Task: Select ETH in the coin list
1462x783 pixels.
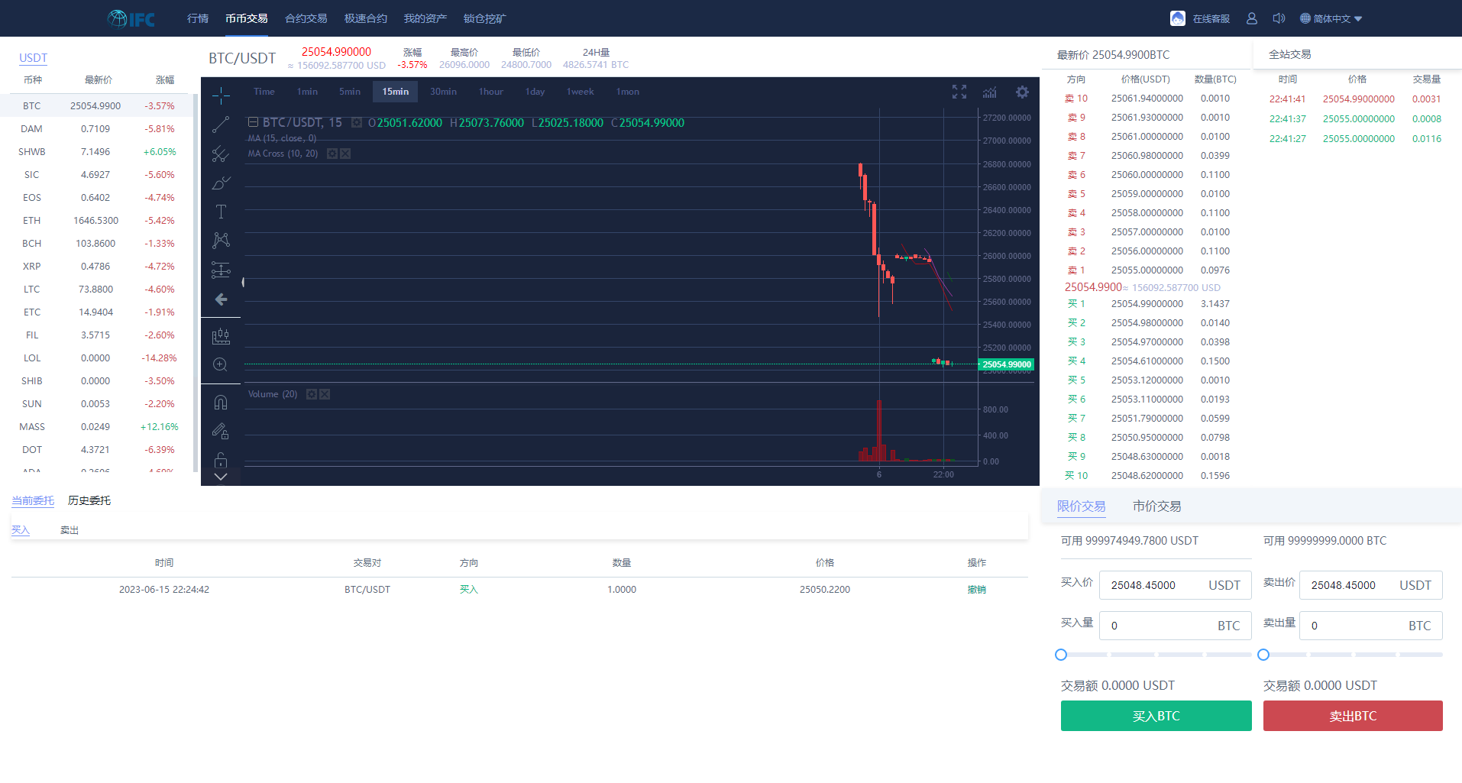Action: click(97, 221)
